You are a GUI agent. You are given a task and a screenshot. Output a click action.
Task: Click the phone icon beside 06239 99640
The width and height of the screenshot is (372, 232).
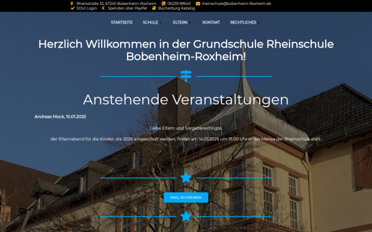point(164,4)
